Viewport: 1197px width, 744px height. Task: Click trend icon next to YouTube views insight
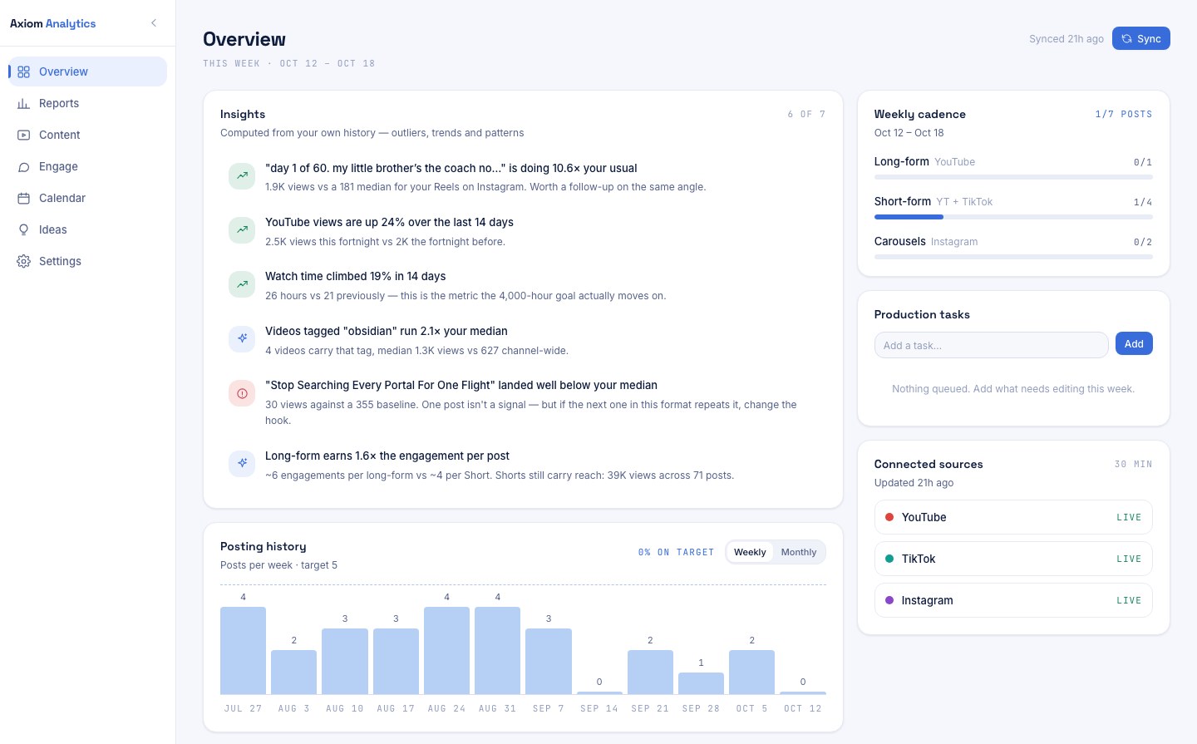[242, 229]
